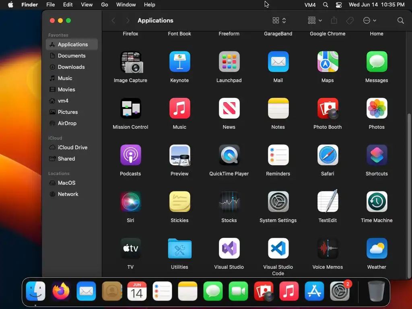Open the TextEdit app icon
This screenshot has height=309, width=412.
328,201
